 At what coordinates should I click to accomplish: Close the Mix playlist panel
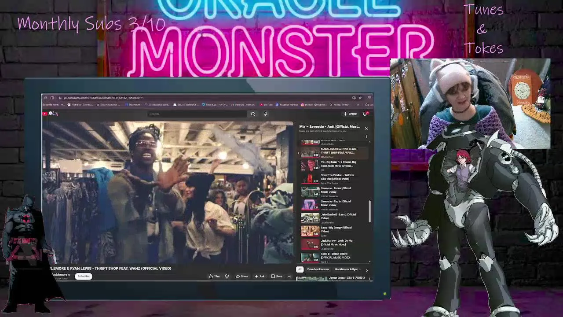[x=366, y=128]
